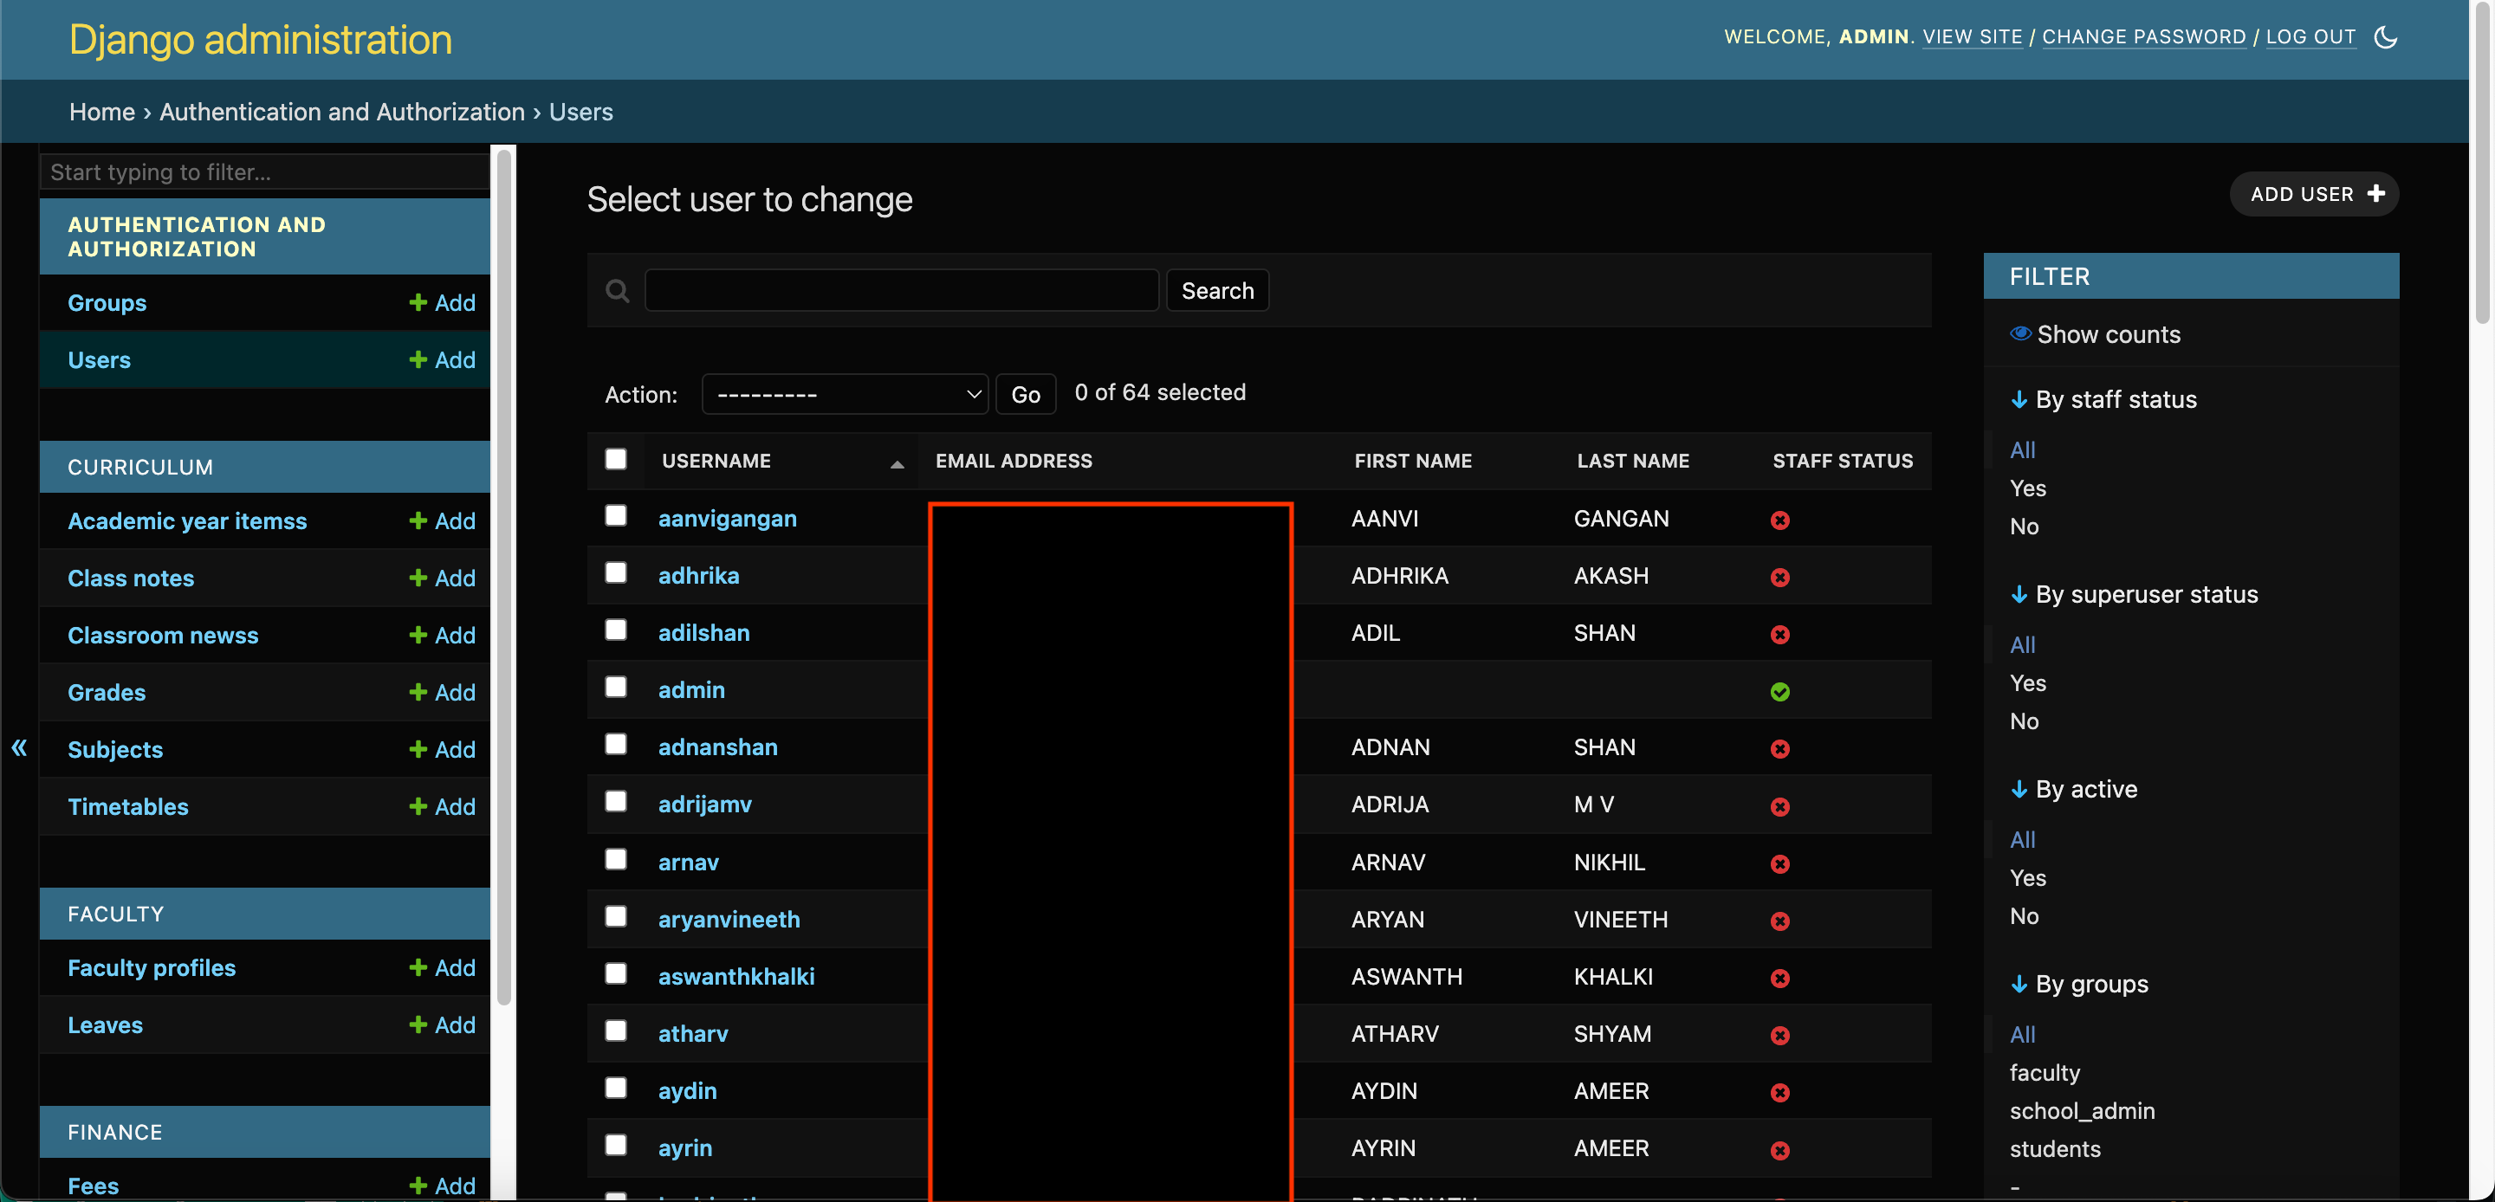The width and height of the screenshot is (2495, 1202).
Task: Click the sidebar vertical scrollbar
Action: point(503,581)
